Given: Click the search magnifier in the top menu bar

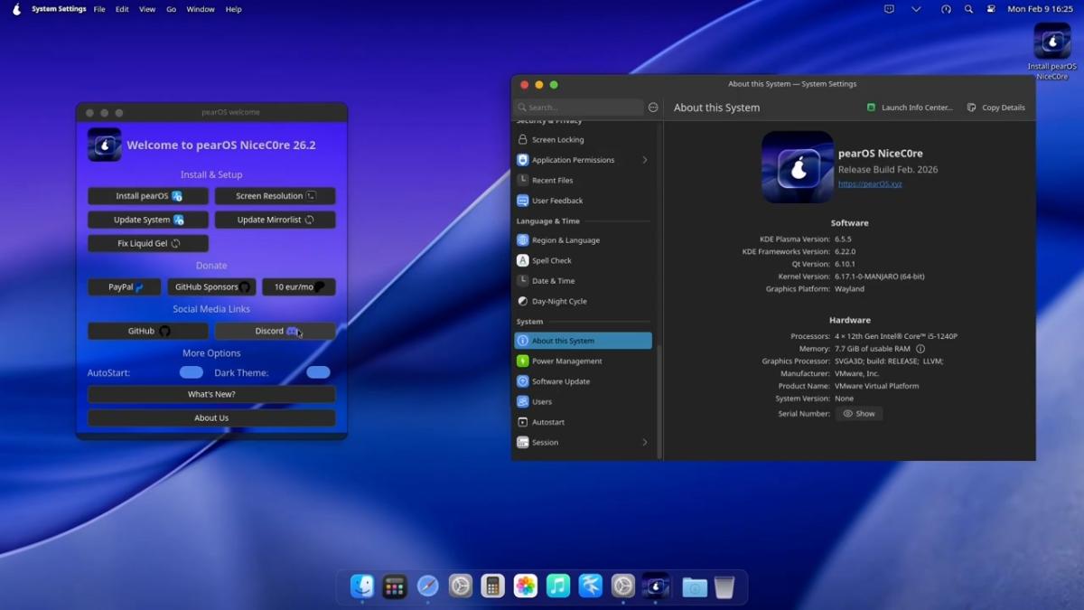Looking at the screenshot, I should tap(968, 9).
